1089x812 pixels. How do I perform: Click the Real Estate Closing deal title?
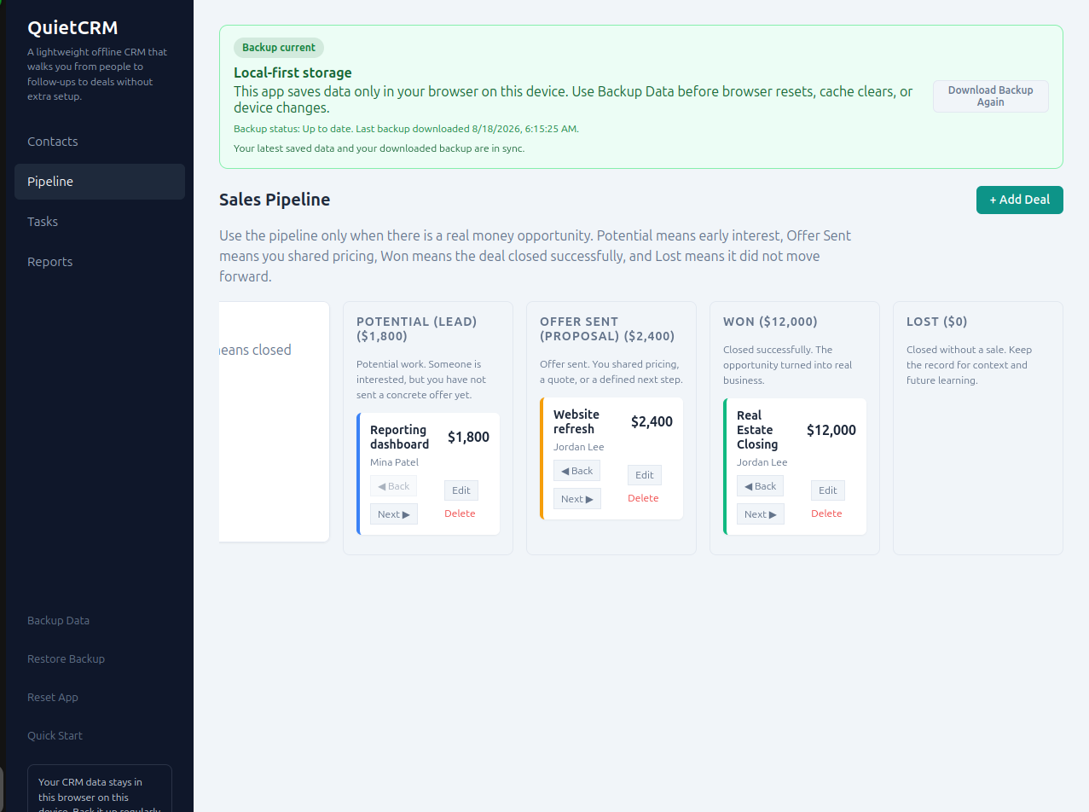pyautogui.click(x=757, y=430)
